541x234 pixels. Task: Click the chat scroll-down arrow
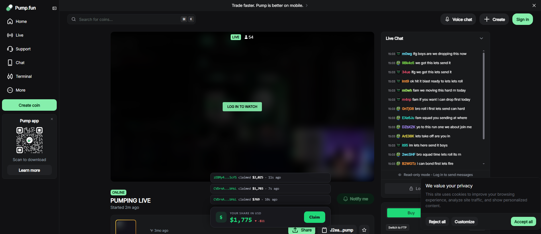click(484, 164)
